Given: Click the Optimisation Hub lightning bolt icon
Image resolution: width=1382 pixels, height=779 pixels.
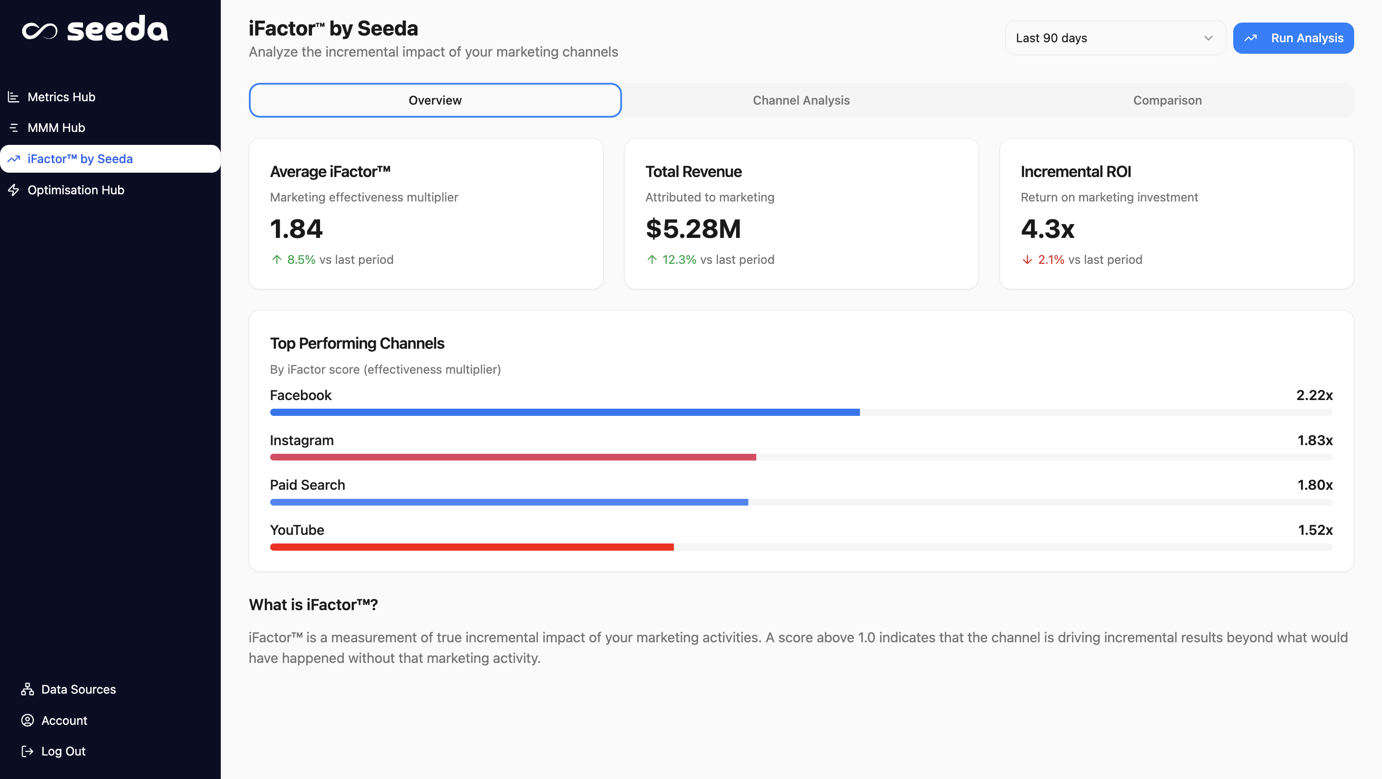Looking at the screenshot, I should [x=14, y=190].
